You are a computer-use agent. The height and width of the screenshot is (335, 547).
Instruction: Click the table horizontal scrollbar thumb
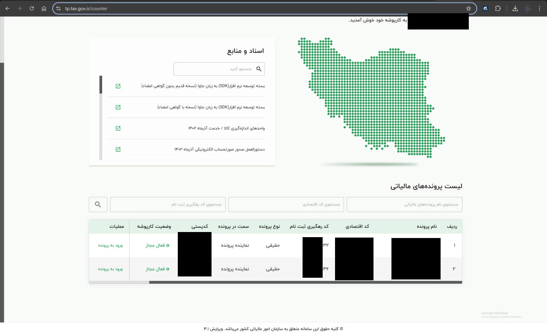[x=306, y=282]
